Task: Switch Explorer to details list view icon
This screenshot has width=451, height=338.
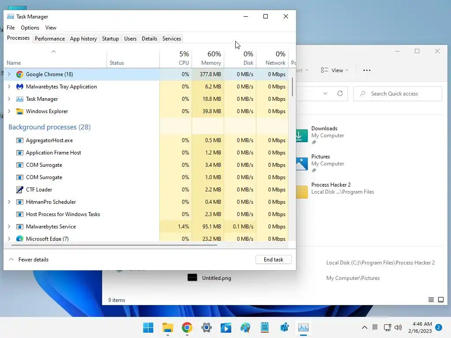Action: coord(431,300)
